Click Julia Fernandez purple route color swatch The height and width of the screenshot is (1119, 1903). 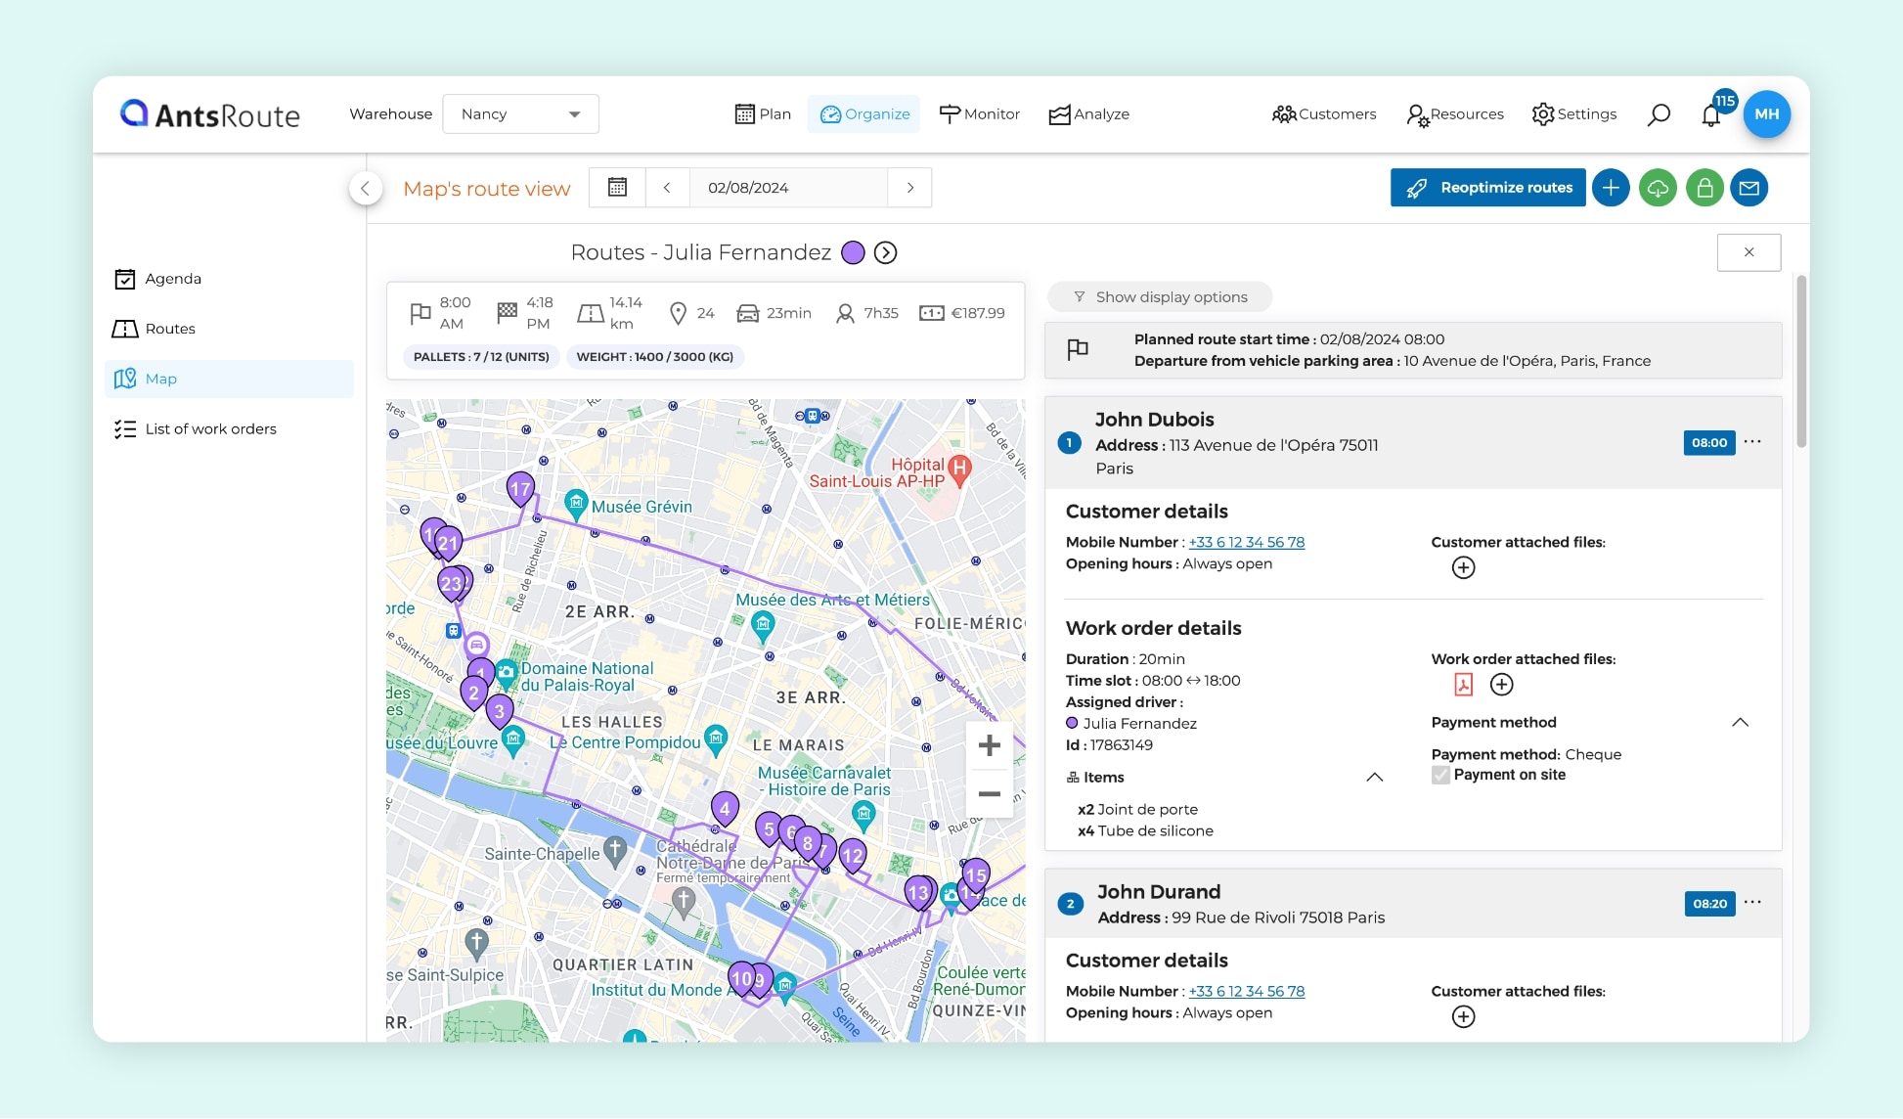pos(853,253)
